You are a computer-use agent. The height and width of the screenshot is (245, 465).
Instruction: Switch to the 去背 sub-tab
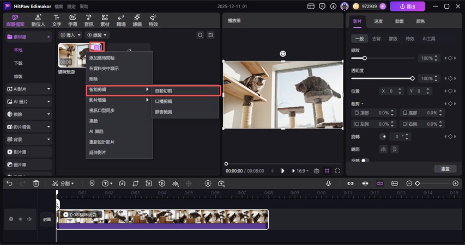pyautogui.click(x=376, y=39)
